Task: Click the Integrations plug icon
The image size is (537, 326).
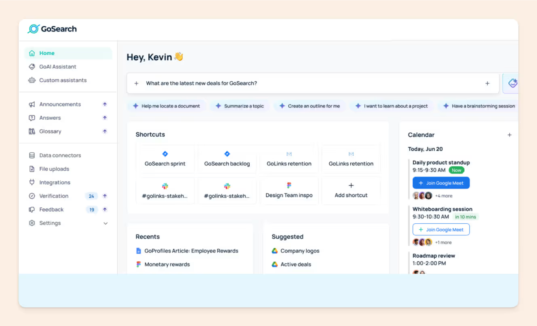Action: pos(32,182)
